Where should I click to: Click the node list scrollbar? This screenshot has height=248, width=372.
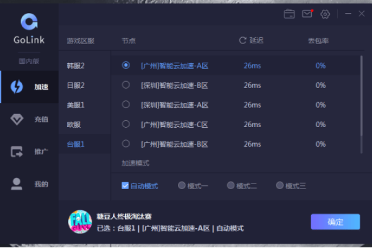click(x=361, y=96)
